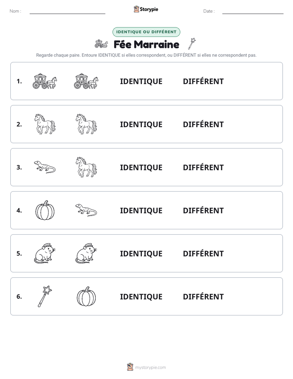Click the Storypie logo at top
Image resolution: width=293 pixels, height=379 pixels.
tap(146, 9)
